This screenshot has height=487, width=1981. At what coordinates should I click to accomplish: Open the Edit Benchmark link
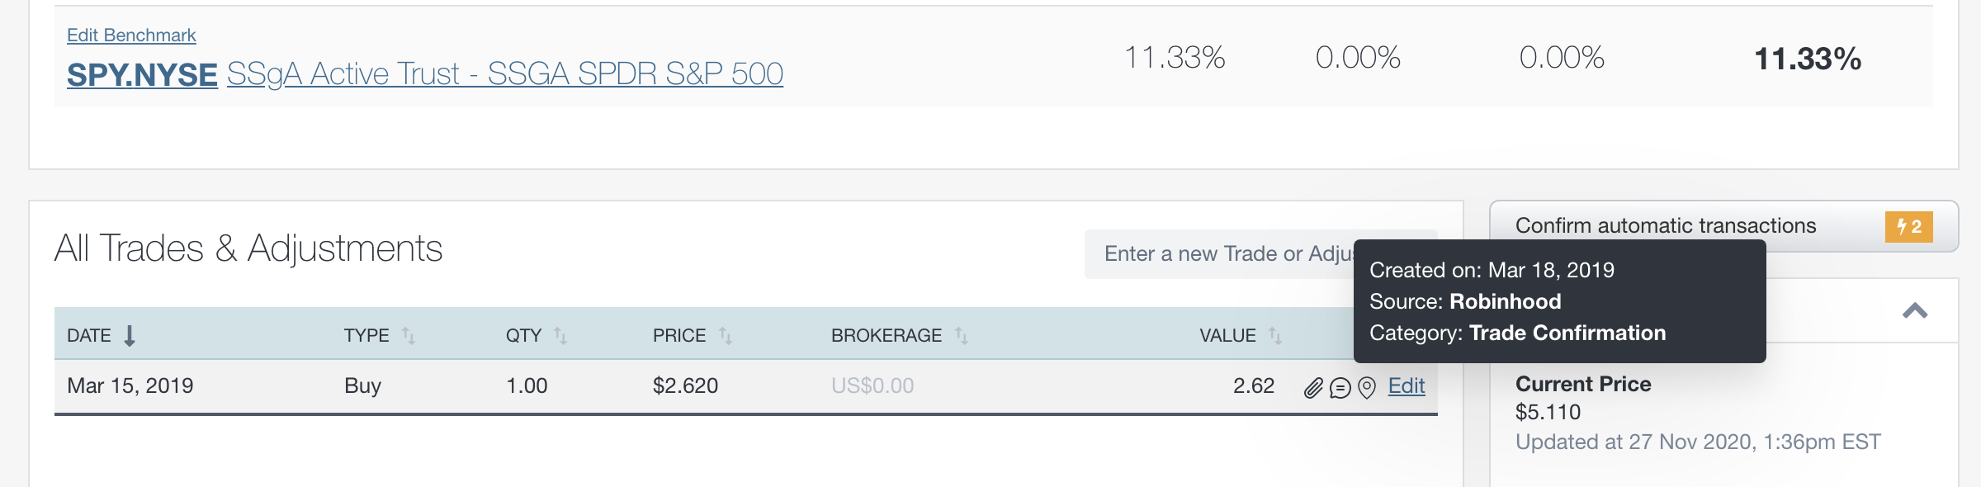pyautogui.click(x=131, y=35)
